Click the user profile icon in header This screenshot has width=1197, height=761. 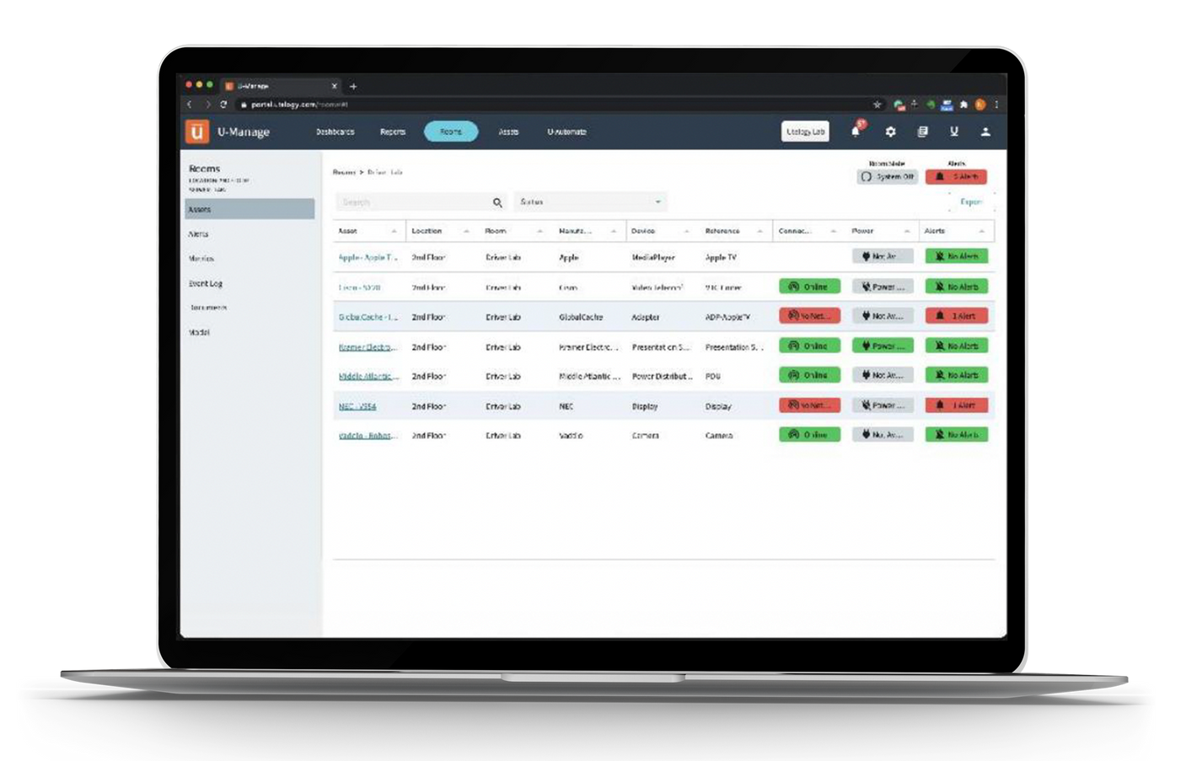985,131
